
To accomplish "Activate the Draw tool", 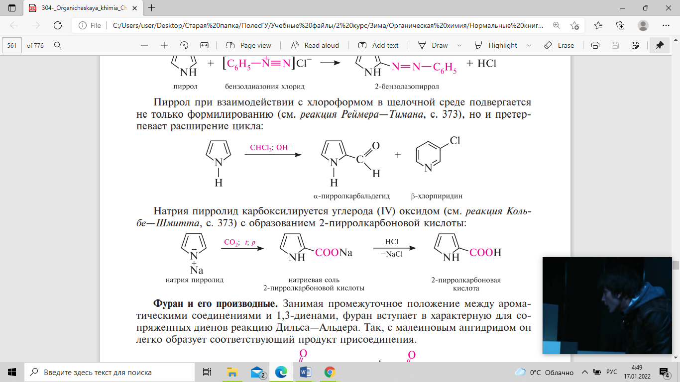I will click(x=433, y=45).
